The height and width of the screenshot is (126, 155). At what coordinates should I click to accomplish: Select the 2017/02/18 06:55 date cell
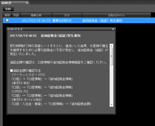pos(36,21)
